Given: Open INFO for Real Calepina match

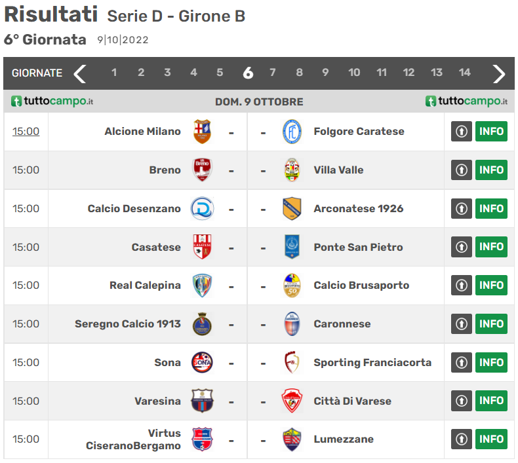Looking at the screenshot, I should 491,286.
